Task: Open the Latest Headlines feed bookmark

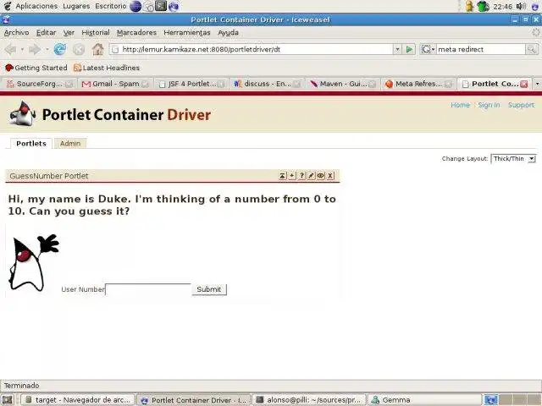Action: pos(107,68)
